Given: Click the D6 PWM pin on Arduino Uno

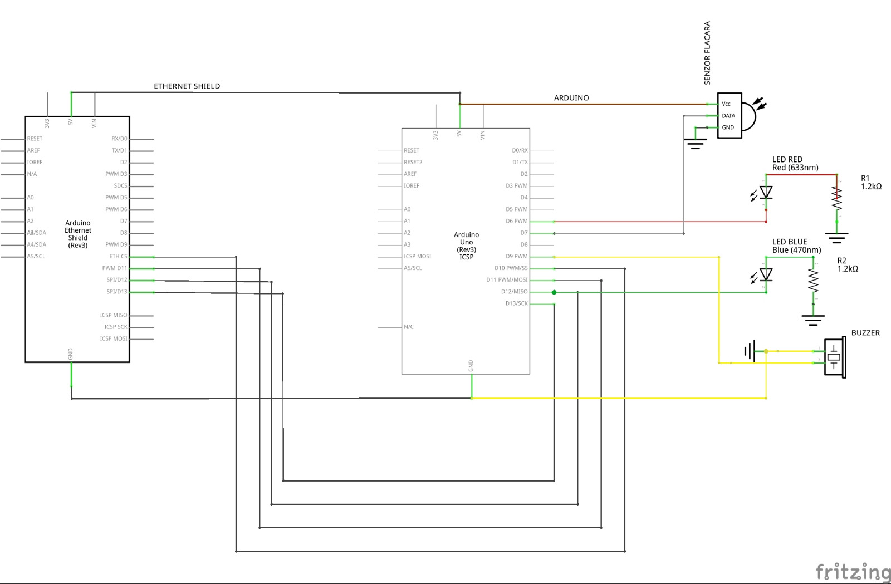Looking at the screenshot, I should 516,221.
